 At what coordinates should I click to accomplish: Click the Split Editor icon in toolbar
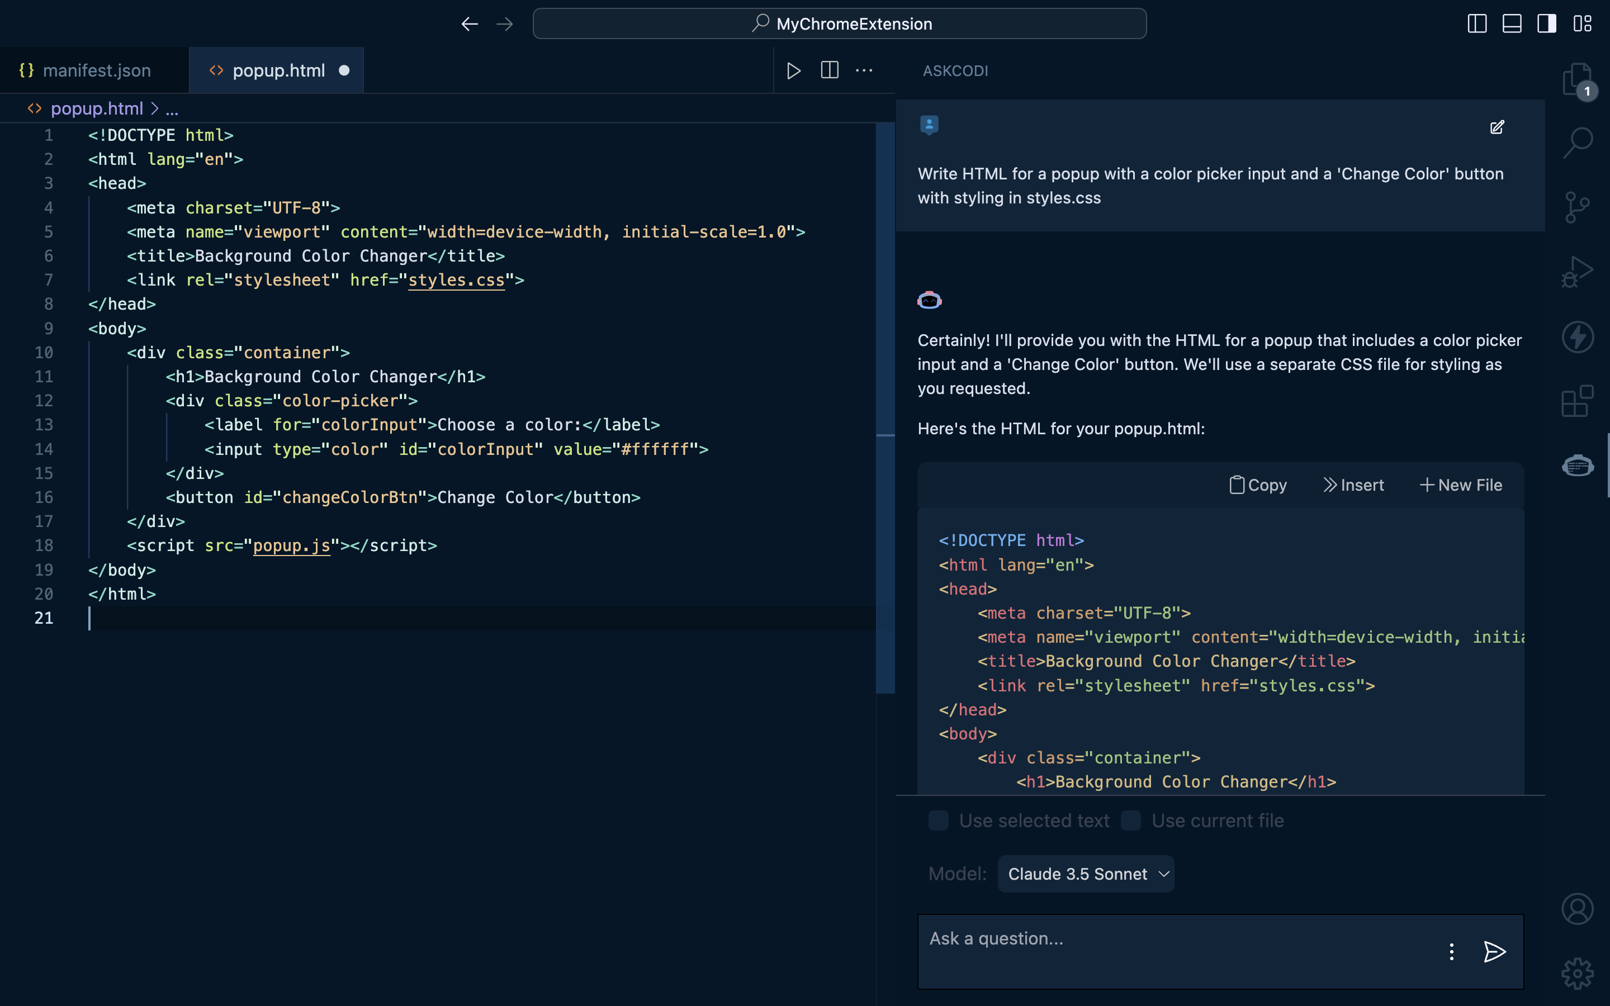tap(830, 69)
